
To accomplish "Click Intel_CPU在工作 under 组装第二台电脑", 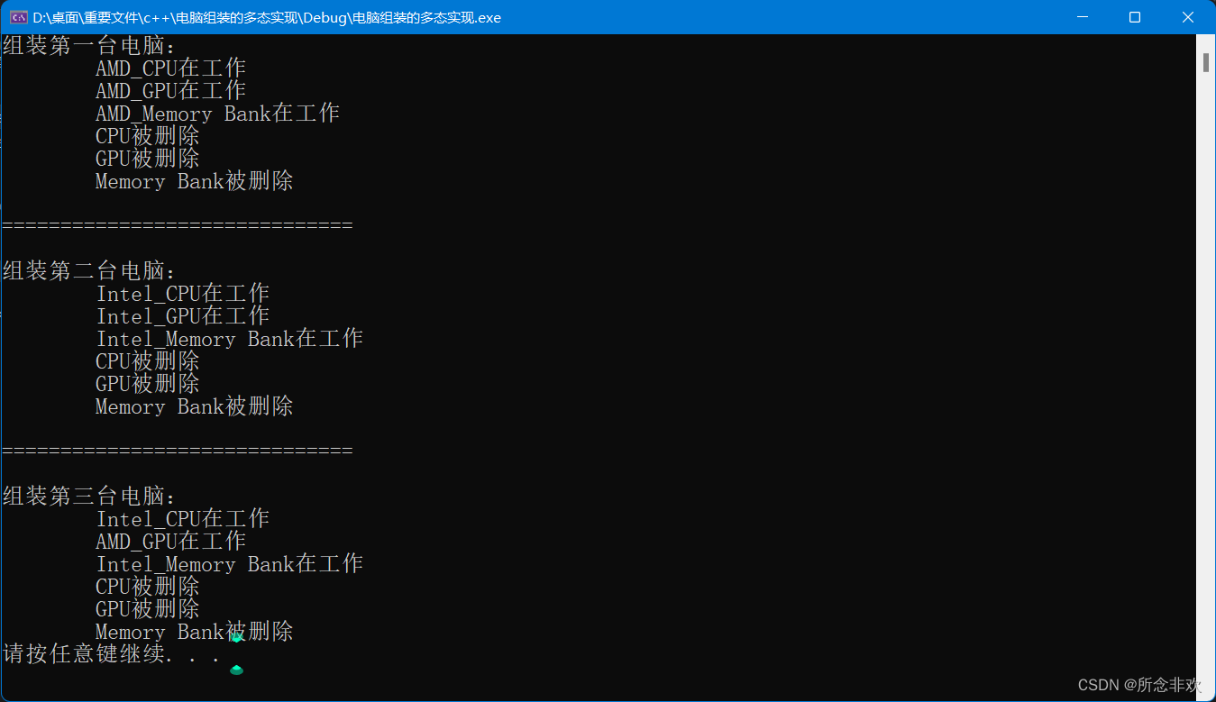I will click(x=183, y=294).
